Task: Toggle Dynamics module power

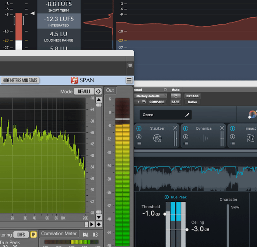Action: pos(185,128)
